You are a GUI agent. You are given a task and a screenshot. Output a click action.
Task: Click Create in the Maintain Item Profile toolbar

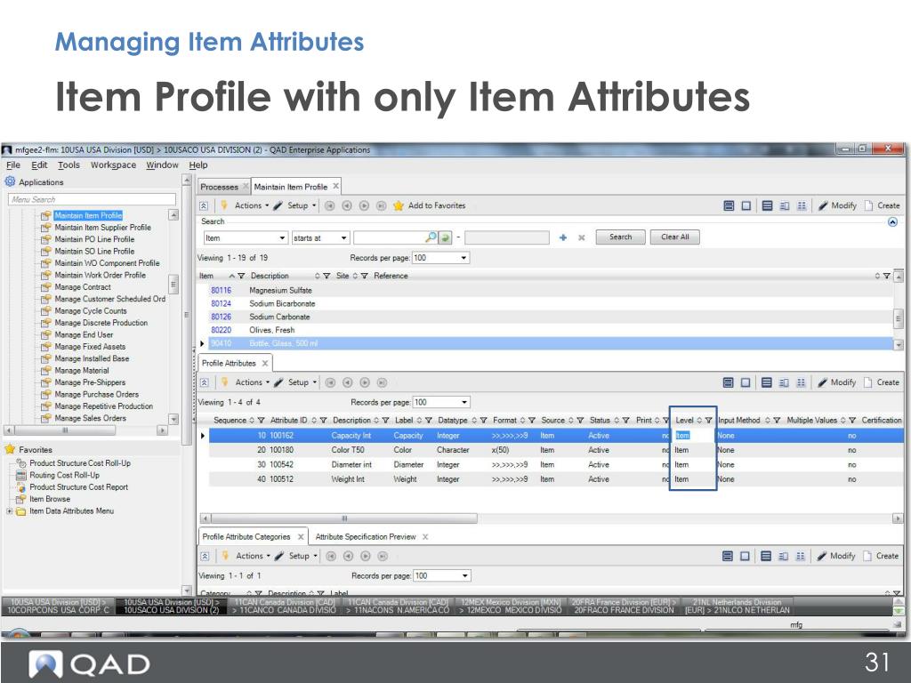tap(883, 205)
